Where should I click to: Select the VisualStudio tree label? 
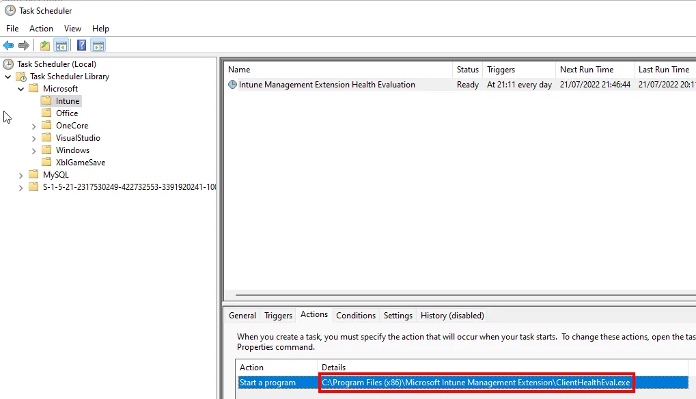pyautogui.click(x=78, y=138)
